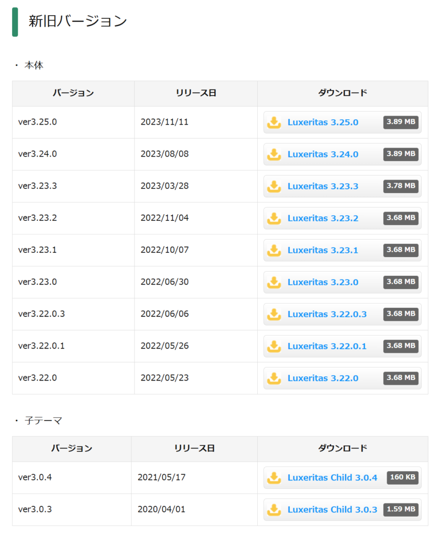The image size is (440, 536).
Task: Click the Luxeritas 3.23.2 link text
Action: click(x=323, y=218)
